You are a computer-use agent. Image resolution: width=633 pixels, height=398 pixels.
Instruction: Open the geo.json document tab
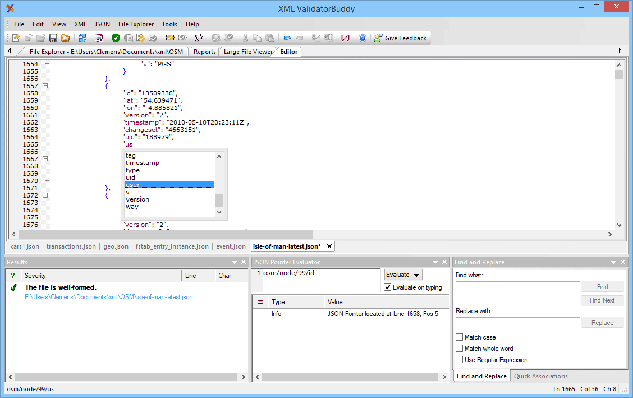(116, 246)
